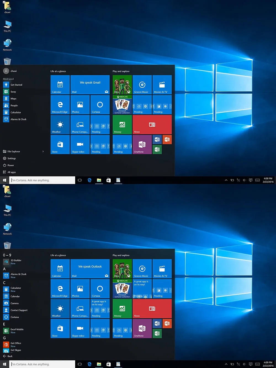Viewport: 276px width, 368px height.
Task: Open Xbox tile in upper screenshot
Action: [122, 85]
